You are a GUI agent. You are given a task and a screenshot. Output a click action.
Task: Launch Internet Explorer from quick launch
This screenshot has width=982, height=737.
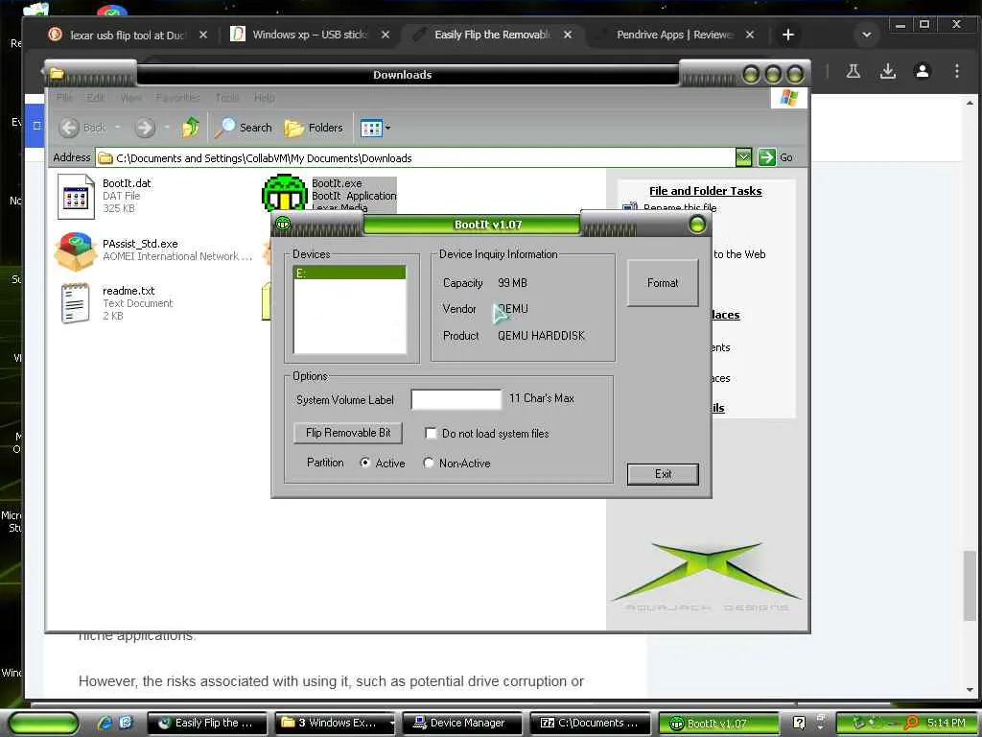coord(104,723)
